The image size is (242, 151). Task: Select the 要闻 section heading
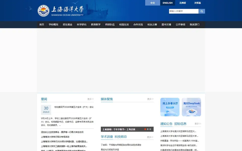point(44,99)
